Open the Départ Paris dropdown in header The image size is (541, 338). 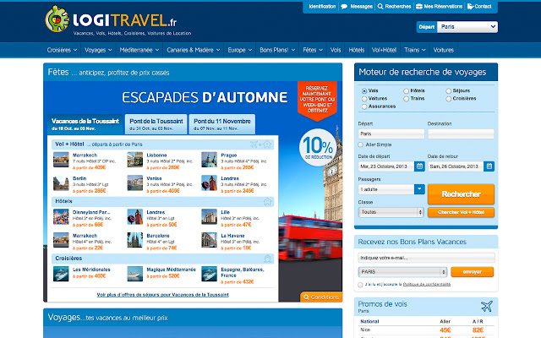pos(467,27)
